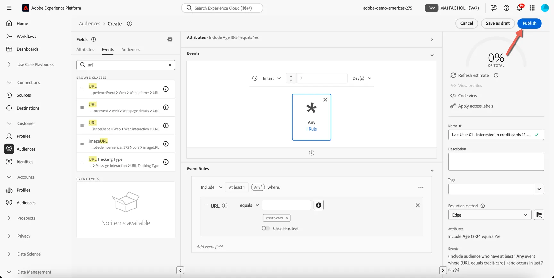The width and height of the screenshot is (554, 278).
Task: Cancel audience creation
Action: [x=466, y=23]
